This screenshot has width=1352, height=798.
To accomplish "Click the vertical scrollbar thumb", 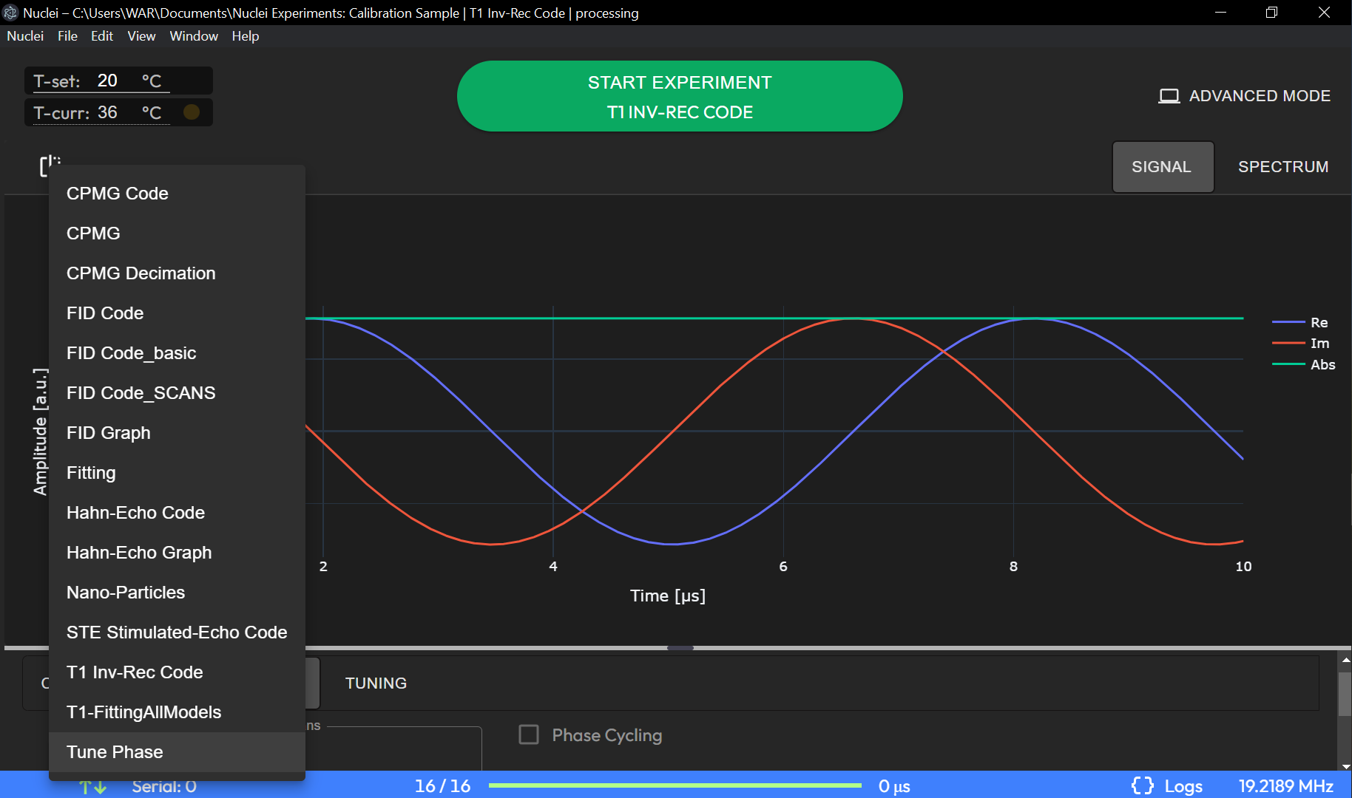I will pos(1345,694).
